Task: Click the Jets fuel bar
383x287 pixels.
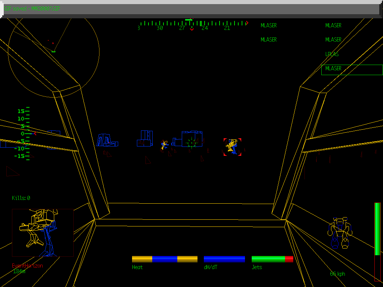Action: 272,259
